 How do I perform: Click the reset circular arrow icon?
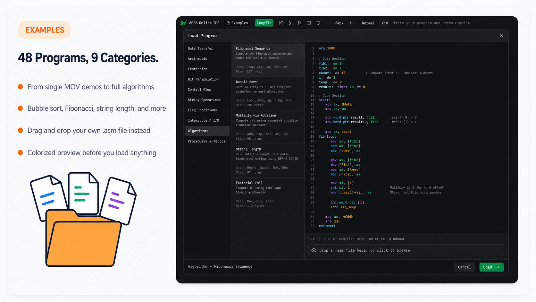coord(318,23)
